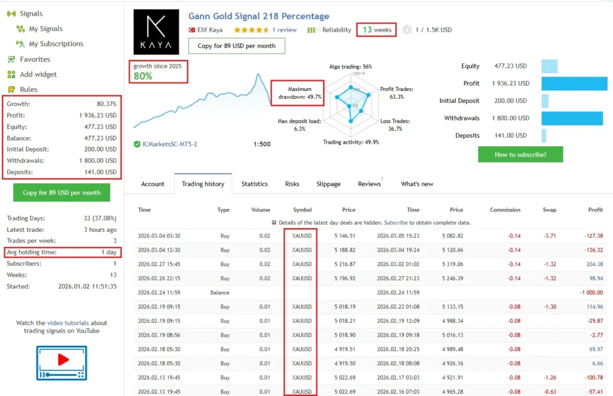The image size is (613, 396).
Task: Click the My Signals icon
Action: point(20,29)
